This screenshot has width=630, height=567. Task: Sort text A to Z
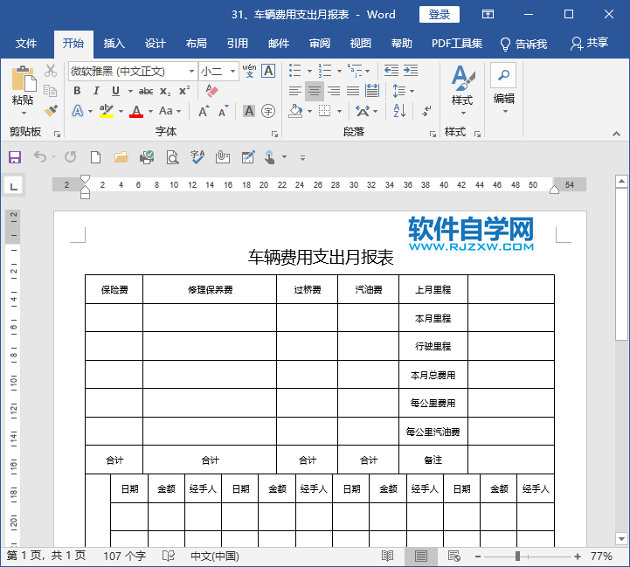point(399,110)
